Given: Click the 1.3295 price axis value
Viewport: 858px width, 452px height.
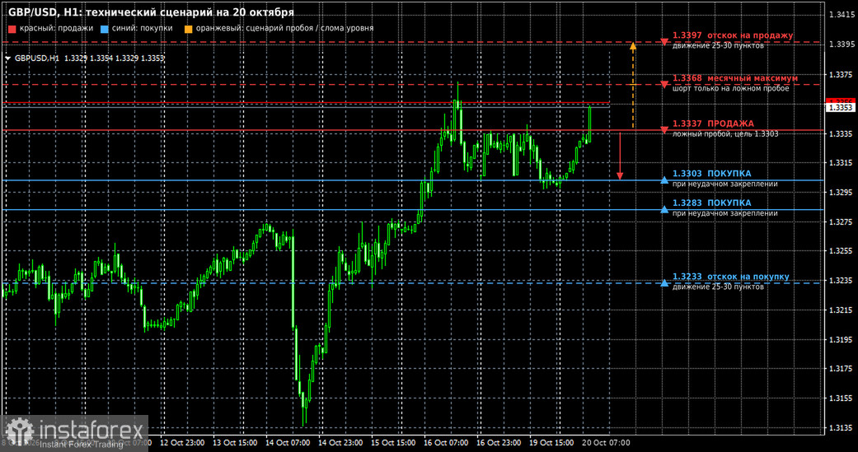Looking at the screenshot, I should [x=841, y=193].
